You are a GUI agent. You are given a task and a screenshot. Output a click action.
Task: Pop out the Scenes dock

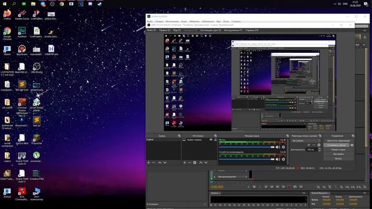coord(179,136)
